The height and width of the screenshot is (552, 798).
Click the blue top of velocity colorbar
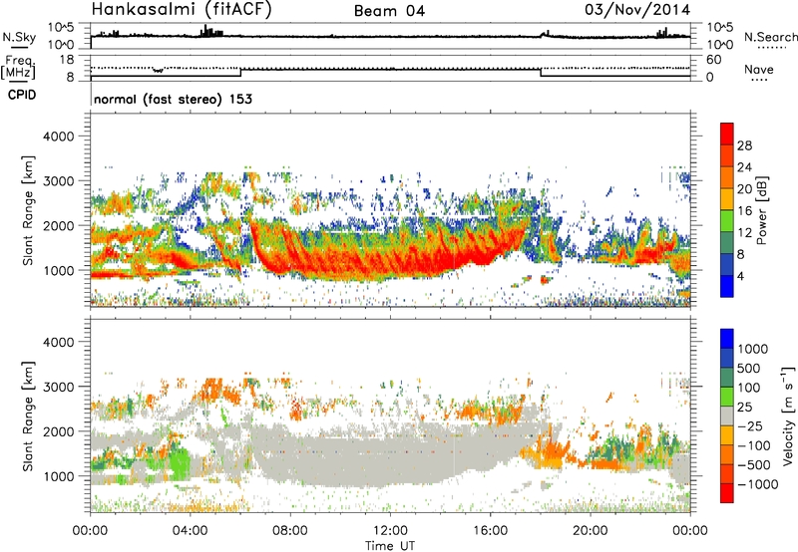(727, 339)
